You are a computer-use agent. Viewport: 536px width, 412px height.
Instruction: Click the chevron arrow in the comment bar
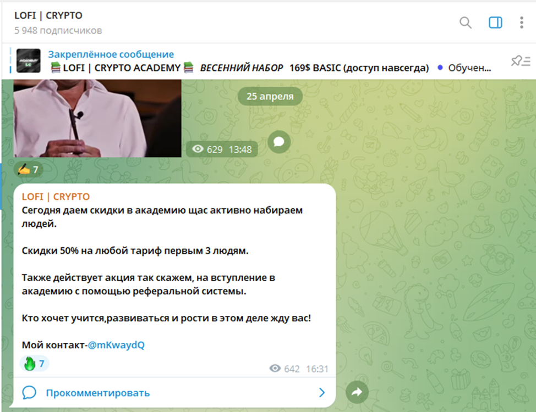tap(322, 393)
